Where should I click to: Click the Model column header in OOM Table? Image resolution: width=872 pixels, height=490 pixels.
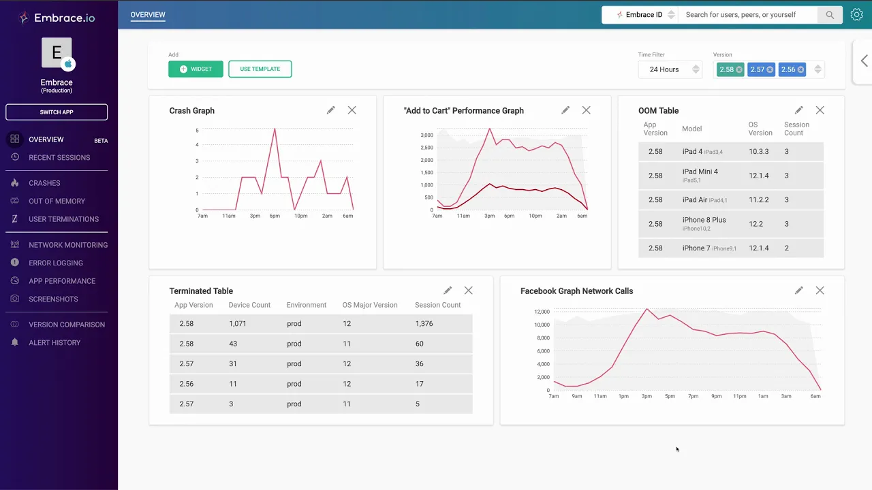[692, 129]
